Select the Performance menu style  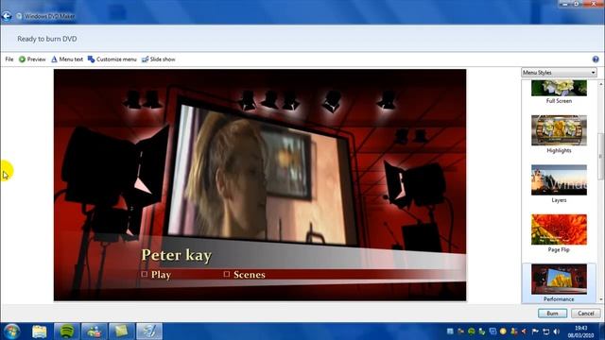[x=559, y=283]
